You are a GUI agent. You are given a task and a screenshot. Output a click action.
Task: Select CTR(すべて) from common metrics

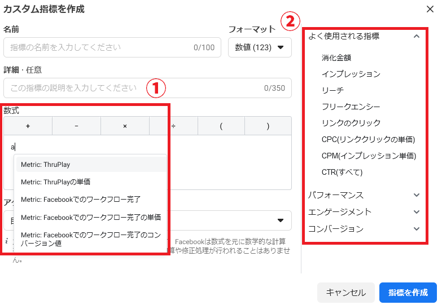pos(342,172)
